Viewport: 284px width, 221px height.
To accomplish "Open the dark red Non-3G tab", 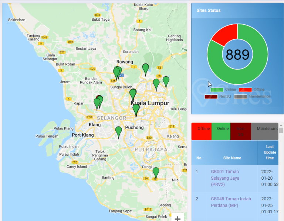I will (x=240, y=131).
